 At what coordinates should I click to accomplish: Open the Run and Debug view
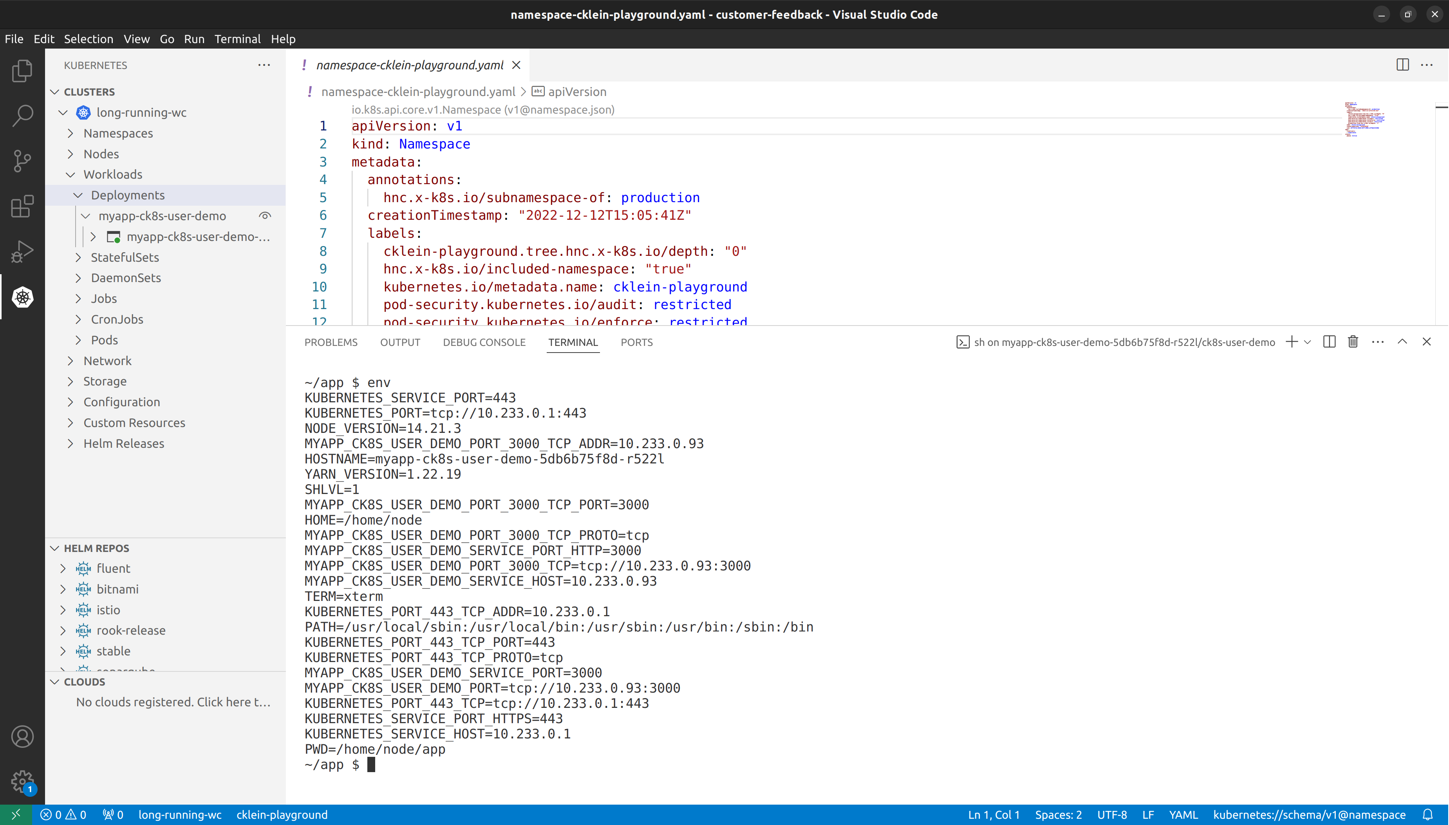click(22, 251)
